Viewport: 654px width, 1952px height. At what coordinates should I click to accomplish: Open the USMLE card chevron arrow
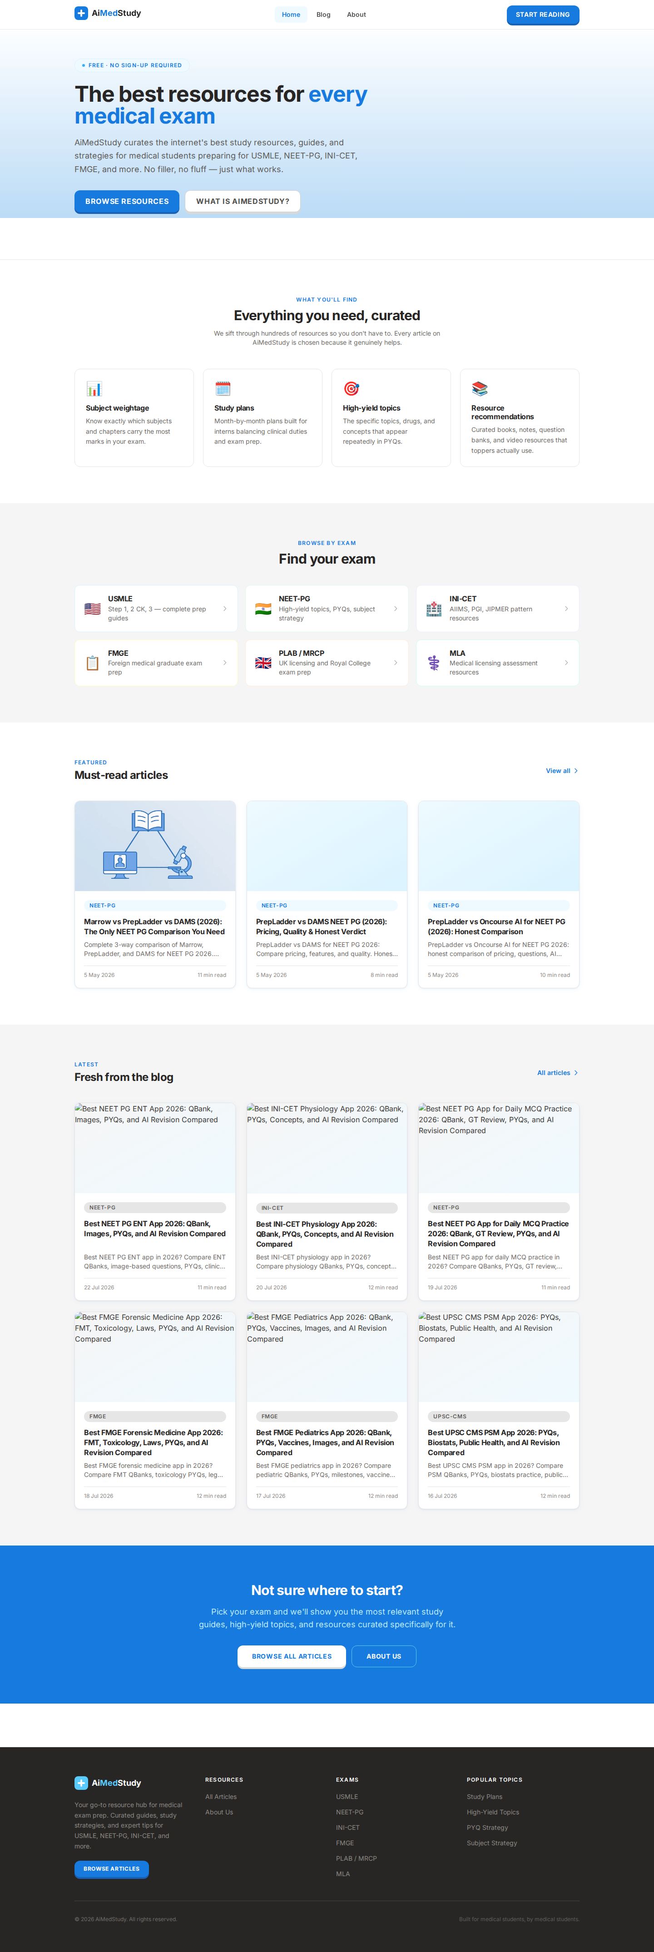click(224, 609)
